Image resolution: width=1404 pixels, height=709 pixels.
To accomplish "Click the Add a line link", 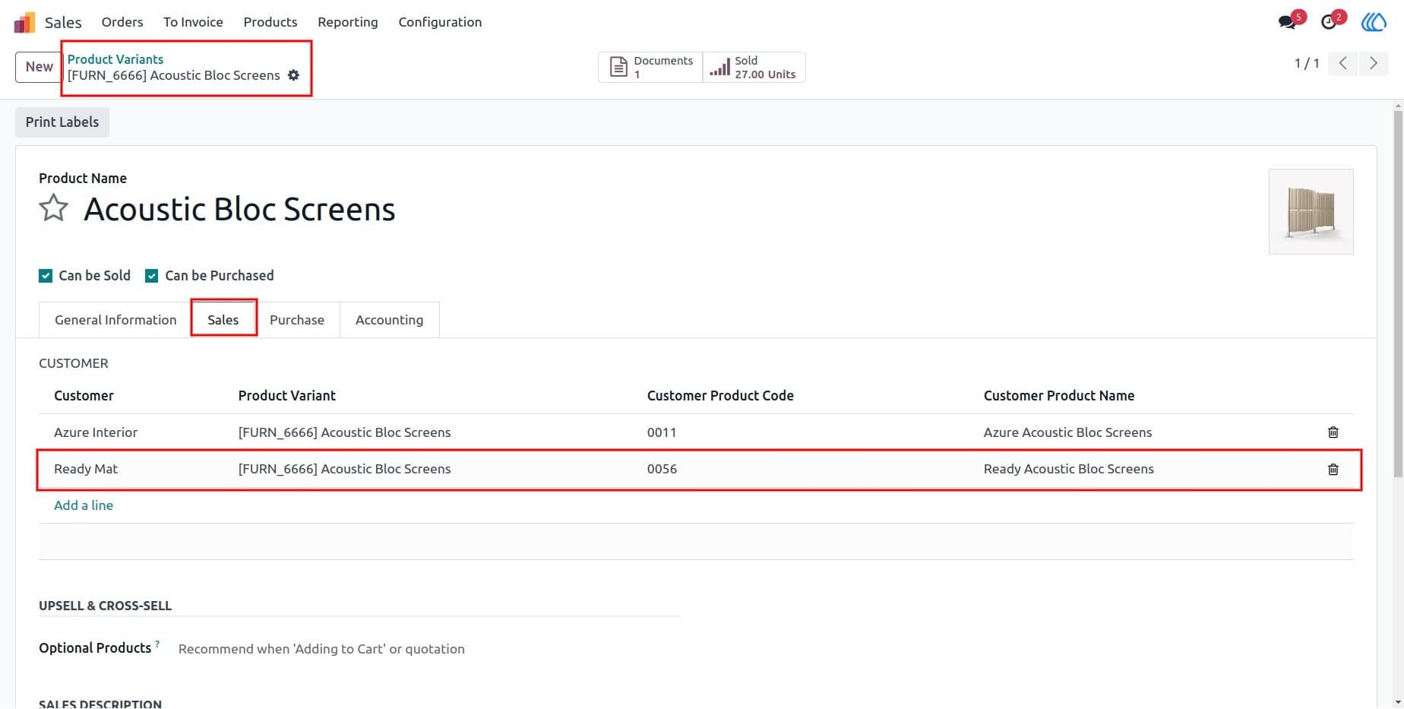I will 84,505.
